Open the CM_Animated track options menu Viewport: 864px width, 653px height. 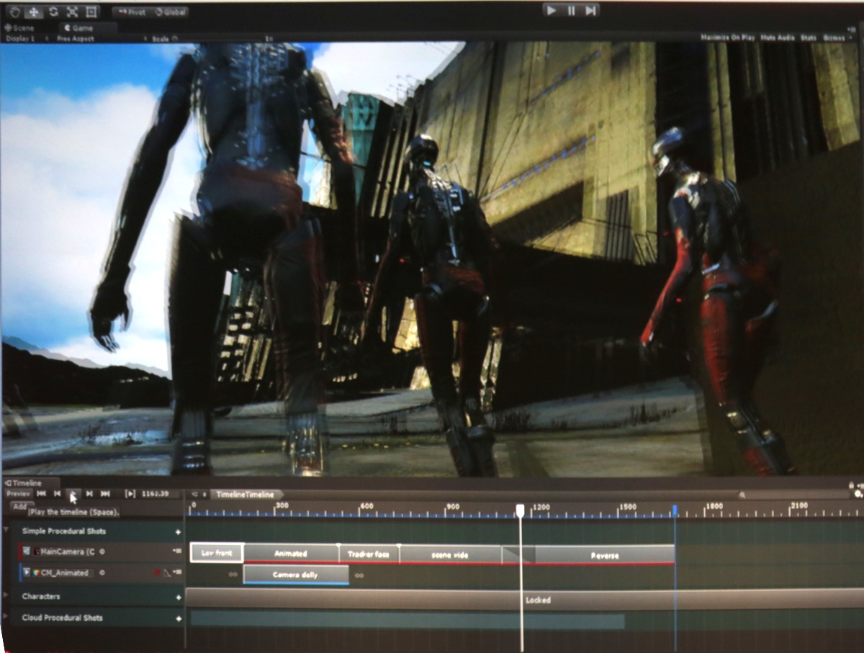point(177,573)
